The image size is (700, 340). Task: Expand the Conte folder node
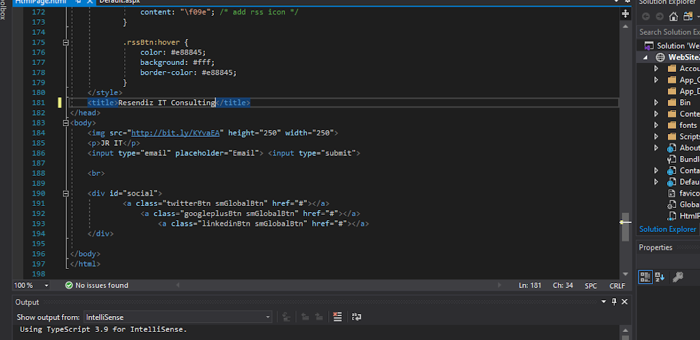click(x=656, y=114)
